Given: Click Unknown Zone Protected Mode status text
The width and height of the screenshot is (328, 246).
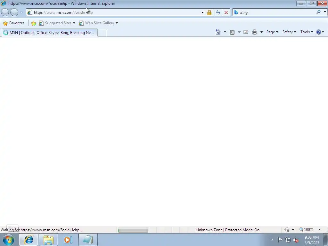Looking at the screenshot, I should pyautogui.click(x=228, y=230).
